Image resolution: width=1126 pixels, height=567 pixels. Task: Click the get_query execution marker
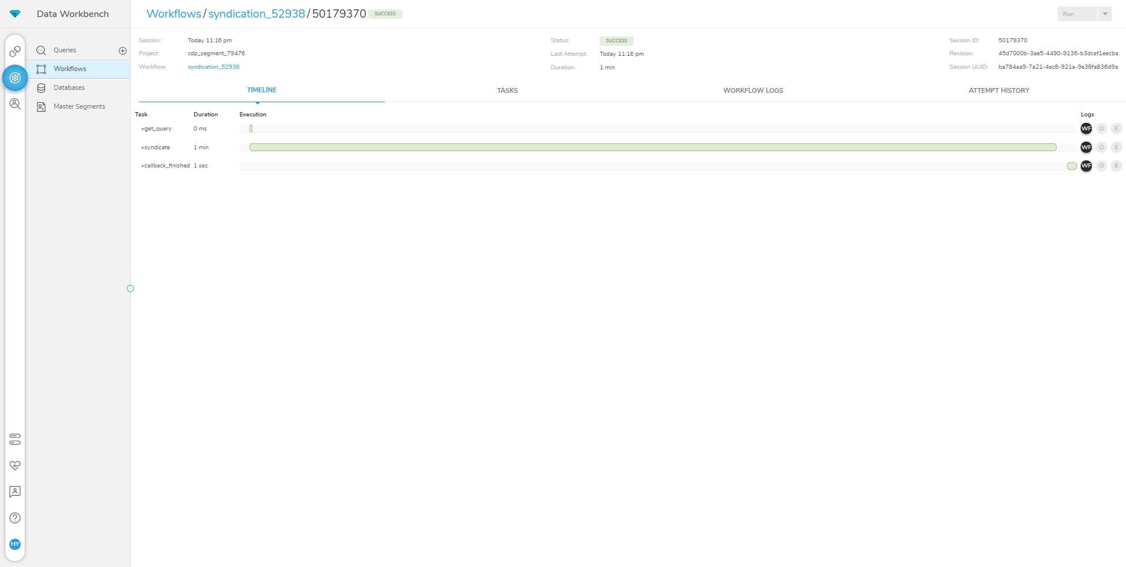pyautogui.click(x=251, y=129)
